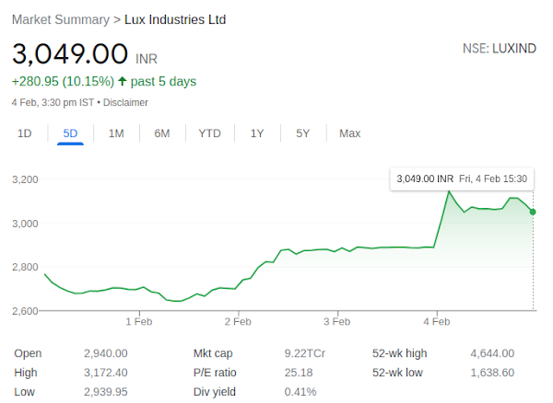The image size is (553, 403).
Task: Click the 4 Feb axis label
Action: pyautogui.click(x=437, y=322)
